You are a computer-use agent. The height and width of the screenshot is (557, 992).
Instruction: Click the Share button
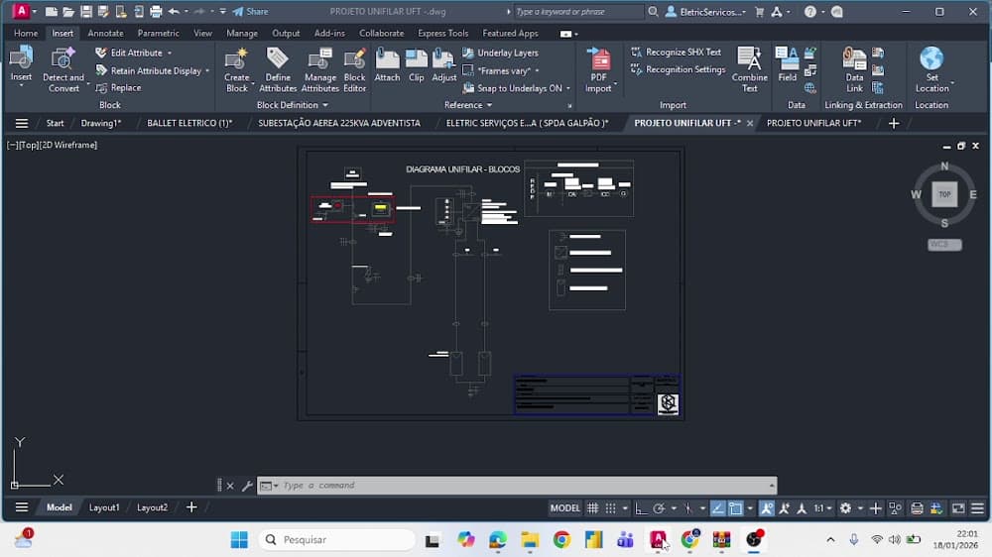[x=251, y=11]
